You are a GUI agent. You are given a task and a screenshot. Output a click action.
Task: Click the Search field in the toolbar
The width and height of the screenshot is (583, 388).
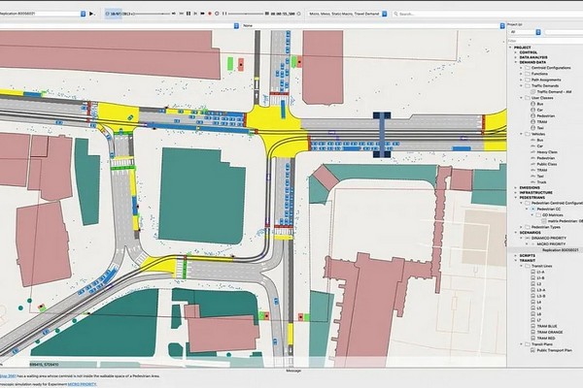(x=487, y=14)
